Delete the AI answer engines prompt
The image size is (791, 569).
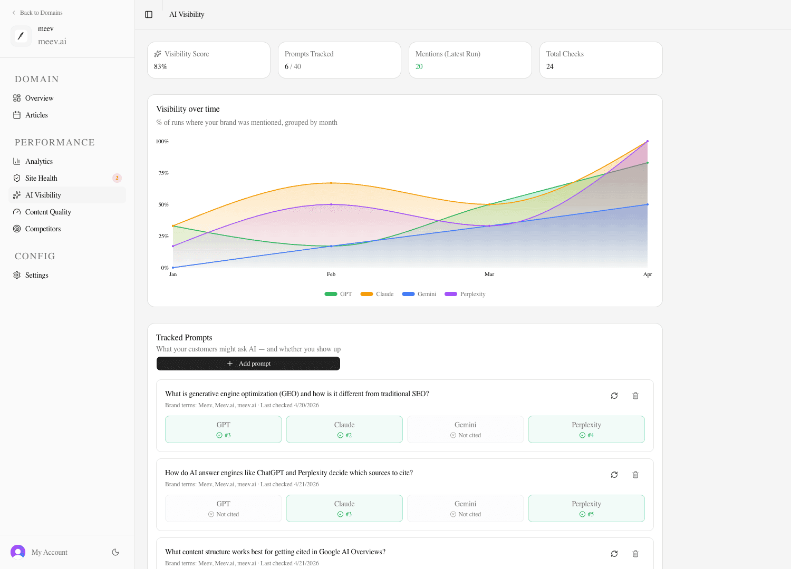635,475
